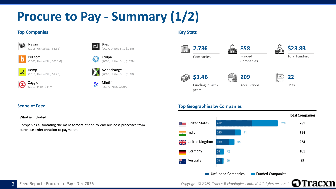Screen dimensions: 336x189
Task: Click the Coupa snowflake logo
Action: pos(96,59)
